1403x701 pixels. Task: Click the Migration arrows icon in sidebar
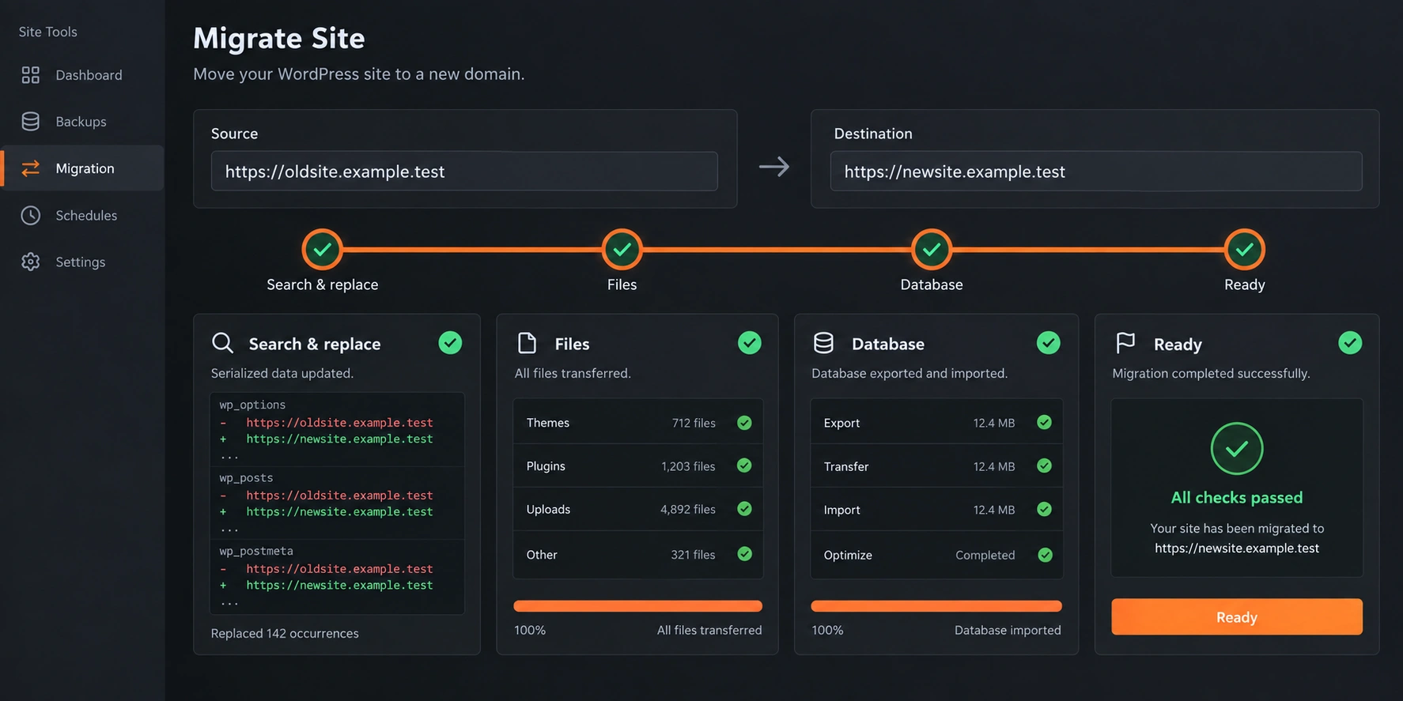(x=30, y=168)
